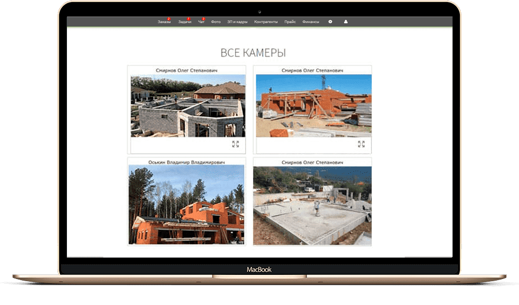Select Фото in the navigation bar
Viewport: 519px width, 305px height.
coord(216,22)
